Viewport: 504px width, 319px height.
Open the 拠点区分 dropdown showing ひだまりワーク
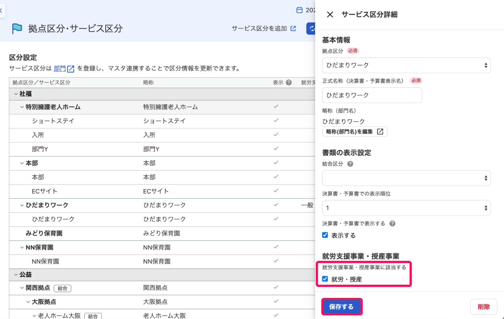(x=406, y=65)
